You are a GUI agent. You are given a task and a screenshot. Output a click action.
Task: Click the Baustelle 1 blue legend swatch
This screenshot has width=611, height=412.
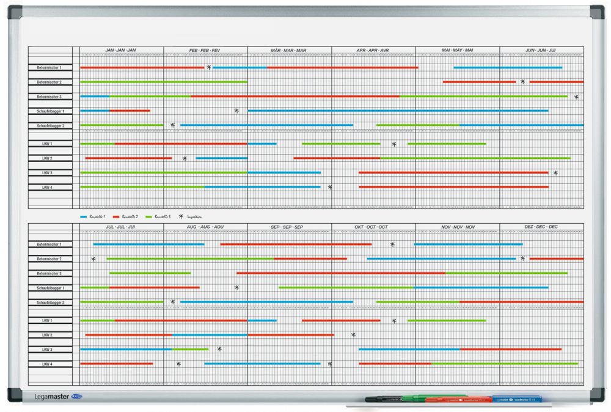pos(82,216)
